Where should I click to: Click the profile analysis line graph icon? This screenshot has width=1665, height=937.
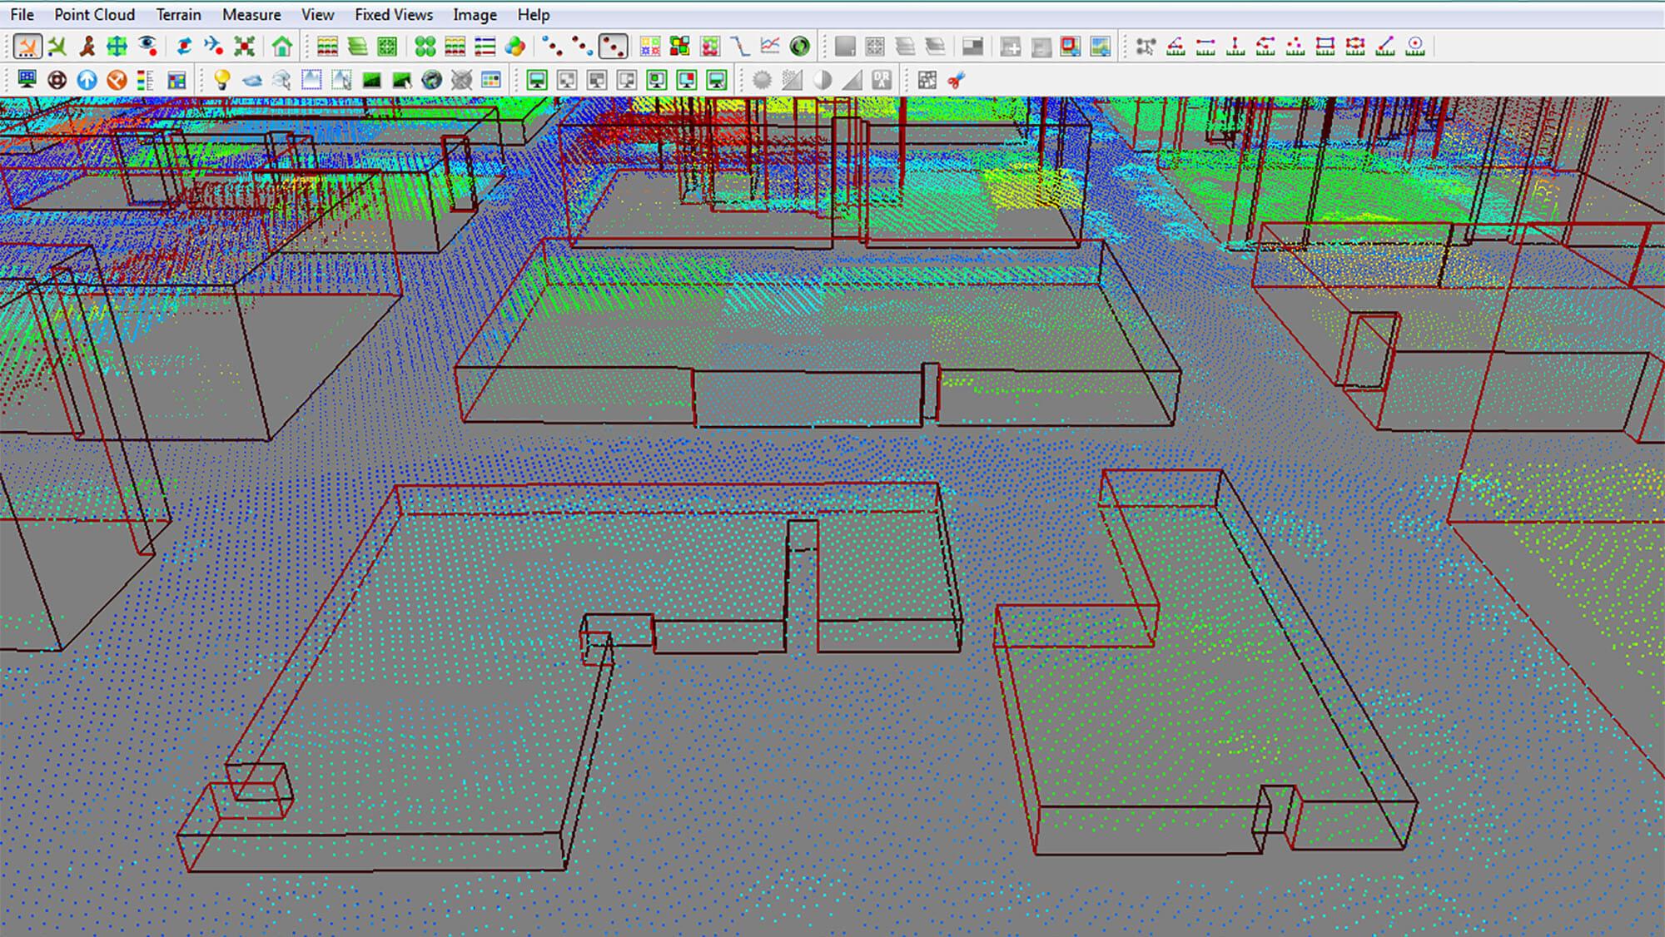coord(741,45)
